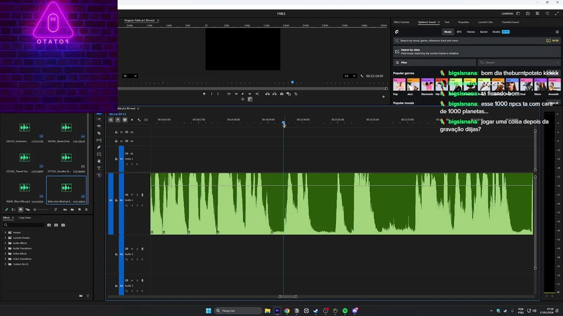This screenshot has height=316, width=563.
Task: Select the SFX tab in Epidemic Sound
Action: [x=459, y=32]
